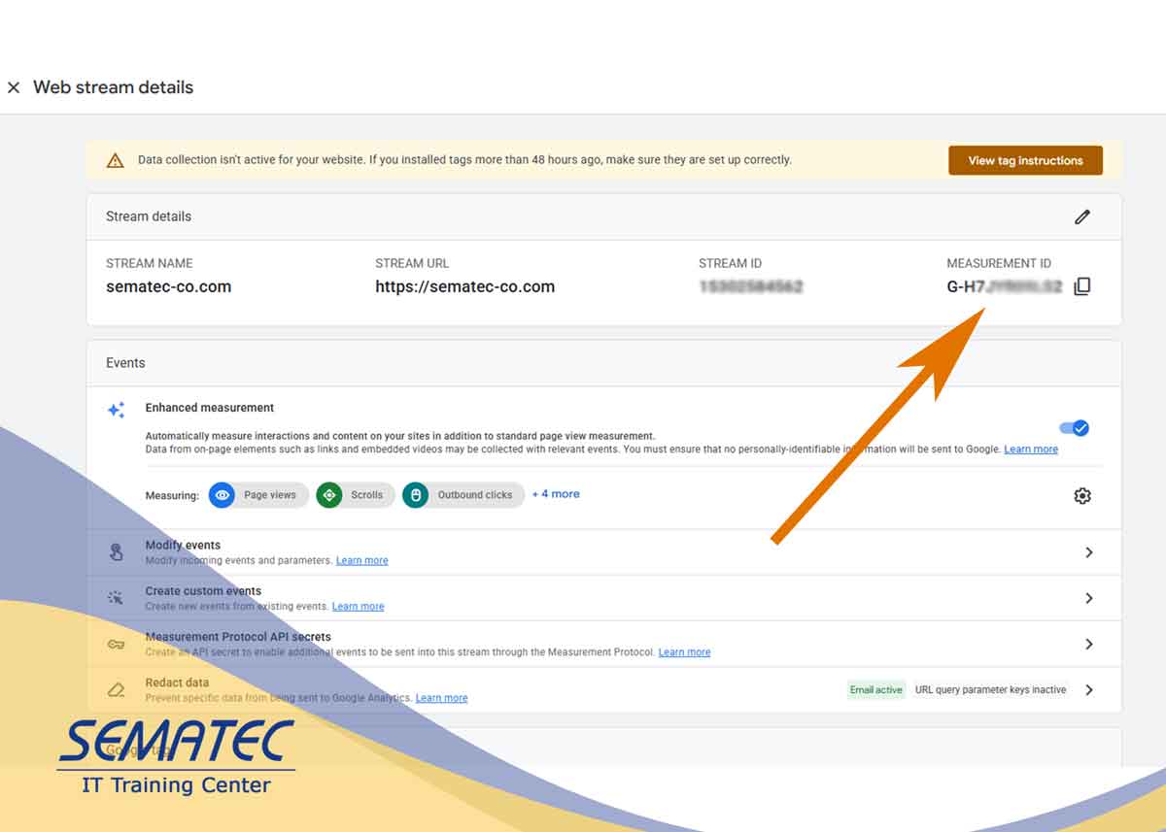
Task: Click the View tag instructions button
Action: click(x=1025, y=161)
